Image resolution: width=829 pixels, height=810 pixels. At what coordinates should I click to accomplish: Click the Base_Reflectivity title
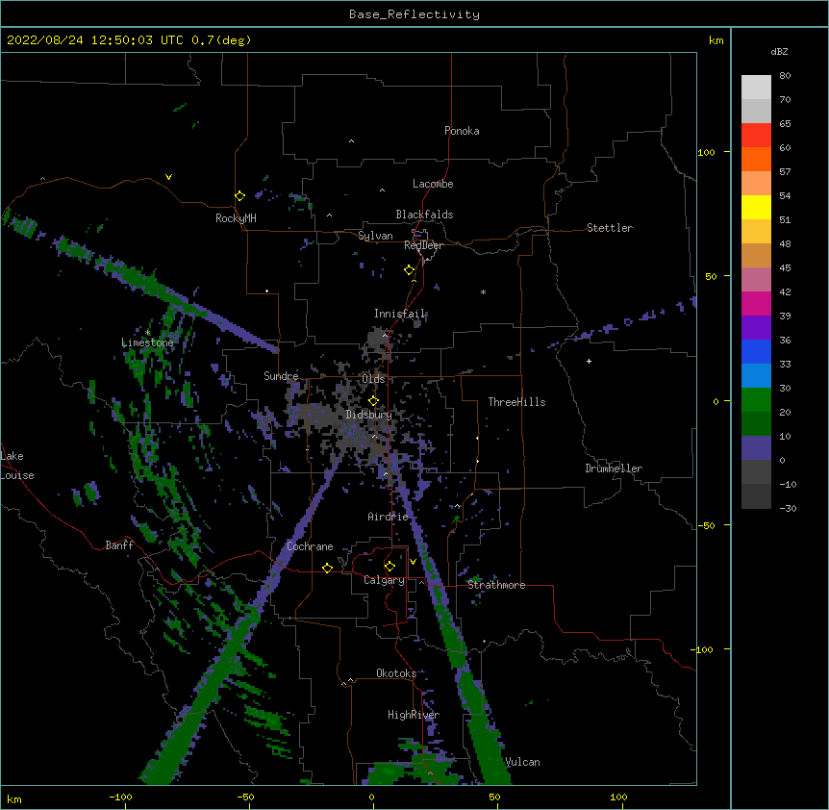pos(414,14)
